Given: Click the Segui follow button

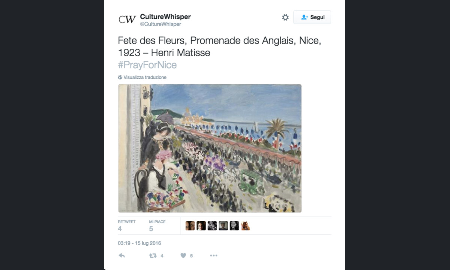Looking at the screenshot, I should coord(312,17).
